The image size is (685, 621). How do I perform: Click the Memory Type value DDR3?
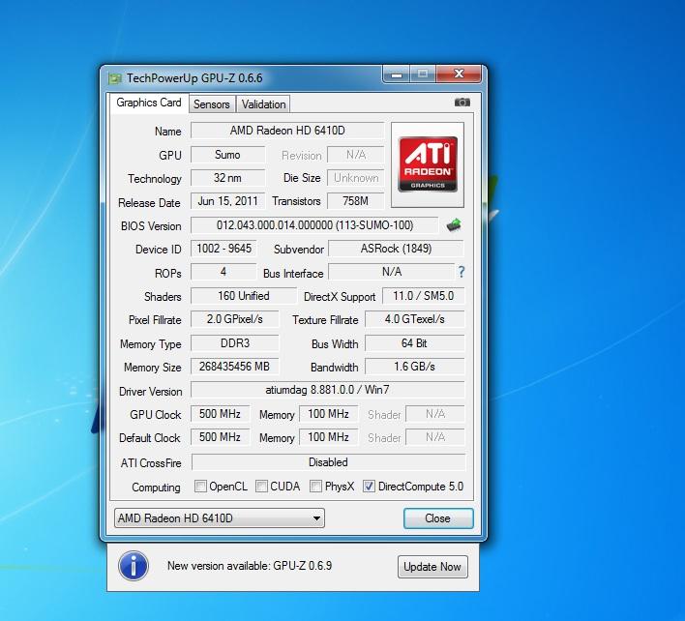click(x=234, y=342)
